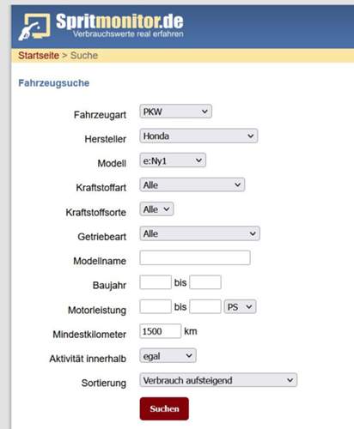Click the Mindestkilometer field with 1500
Screen dimensions: 354x429
161,331
